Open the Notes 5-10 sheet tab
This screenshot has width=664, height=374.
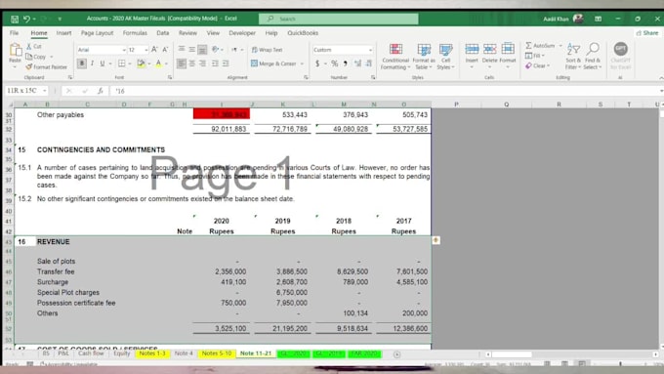pos(217,353)
